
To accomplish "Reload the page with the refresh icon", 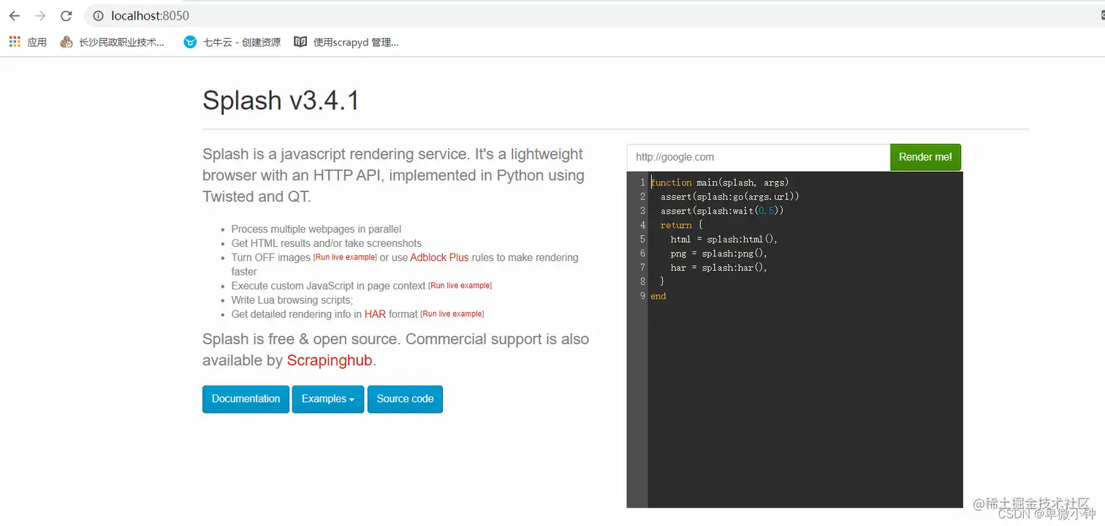I will coord(67,16).
